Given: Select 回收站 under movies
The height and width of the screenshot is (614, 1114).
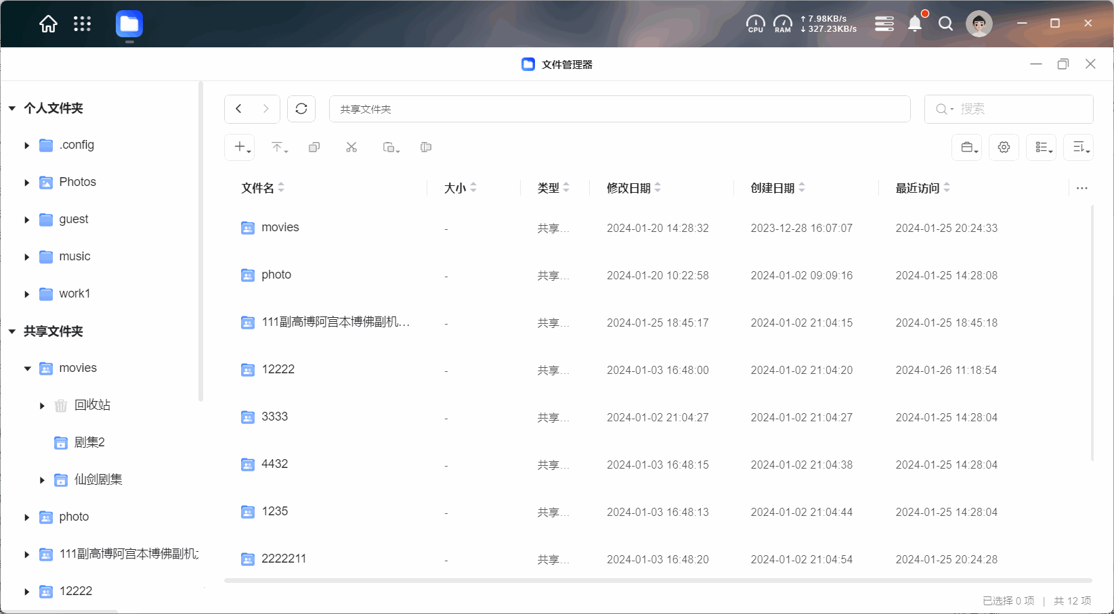Looking at the screenshot, I should [x=92, y=405].
